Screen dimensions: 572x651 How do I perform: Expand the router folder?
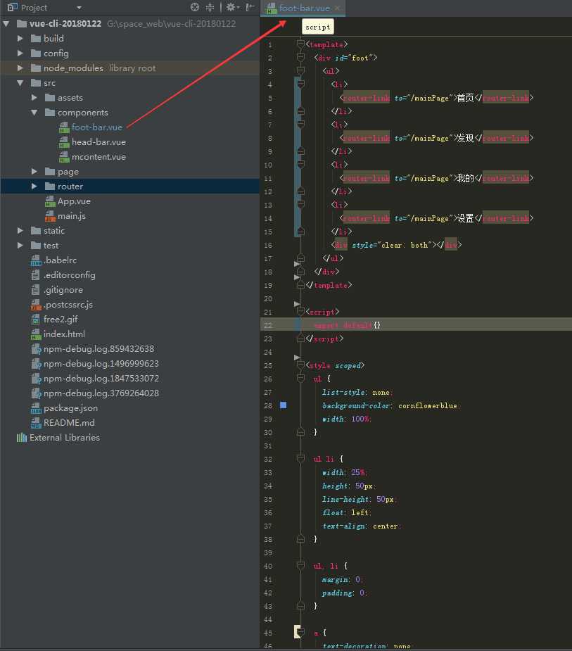[34, 186]
